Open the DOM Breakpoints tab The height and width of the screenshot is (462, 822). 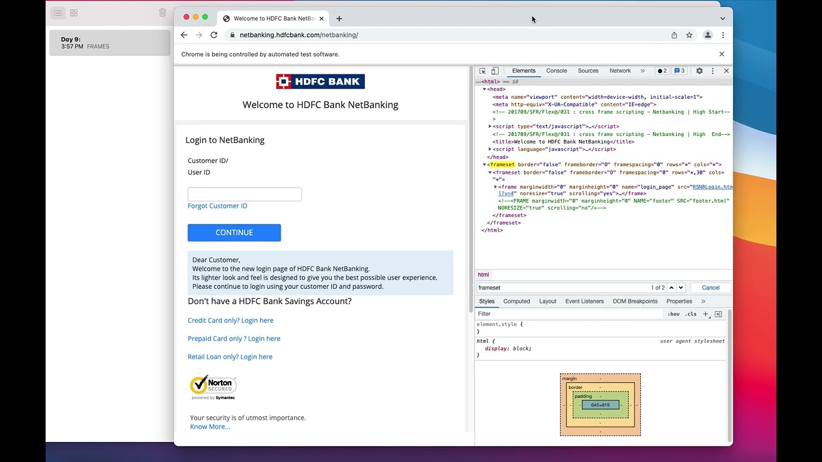[x=634, y=302]
